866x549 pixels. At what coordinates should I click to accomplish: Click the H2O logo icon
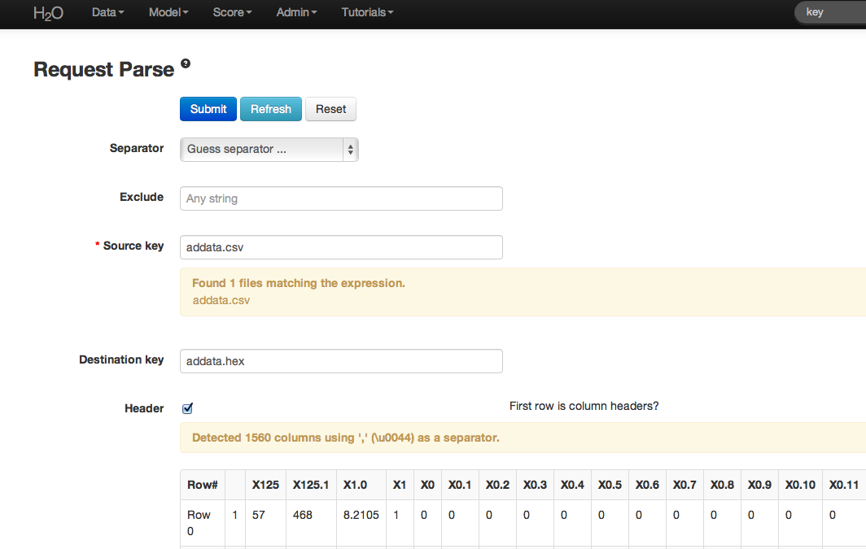(x=48, y=13)
